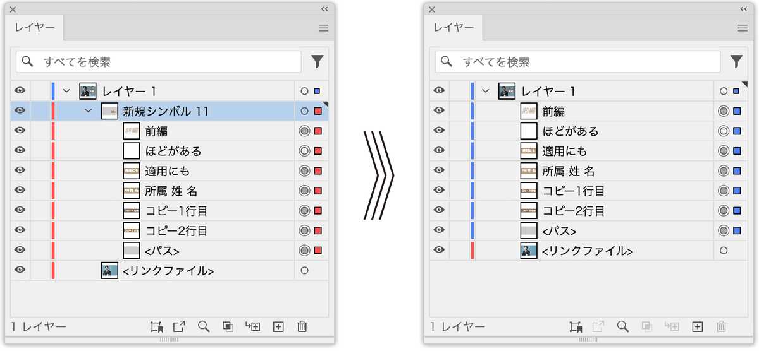Click Locate Object magnifier in left panel
The height and width of the screenshot is (351, 759).
204,326
